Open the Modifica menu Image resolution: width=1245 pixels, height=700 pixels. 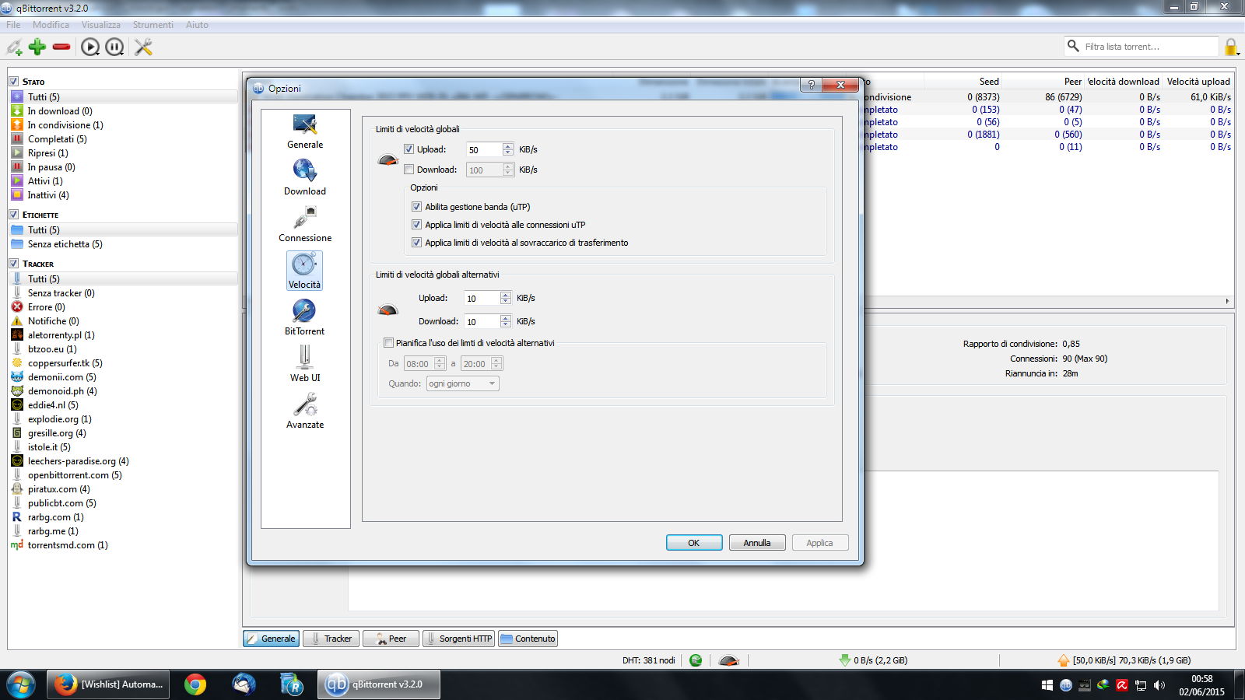(51, 25)
